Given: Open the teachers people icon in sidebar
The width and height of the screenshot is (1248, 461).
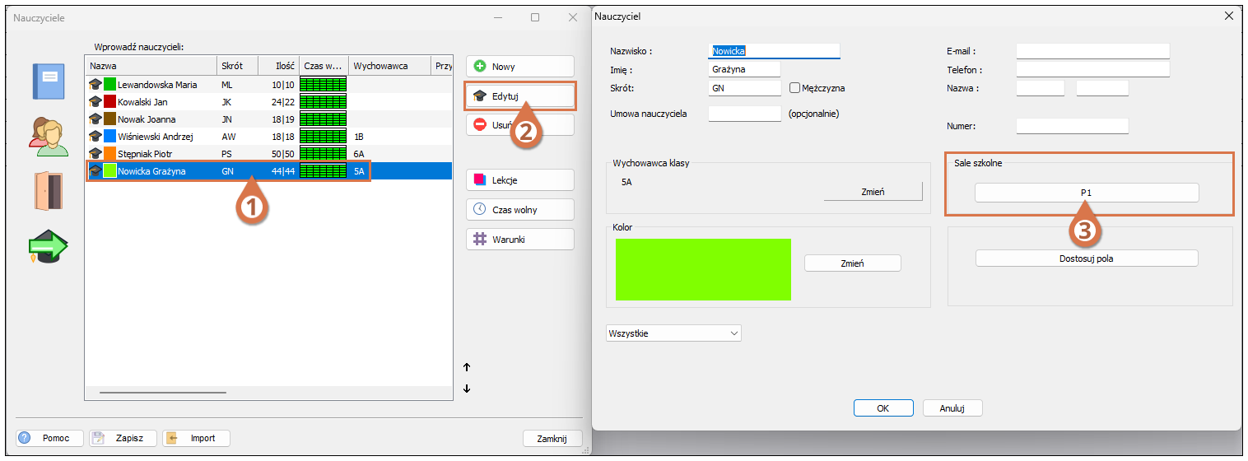Looking at the screenshot, I should point(49,136).
